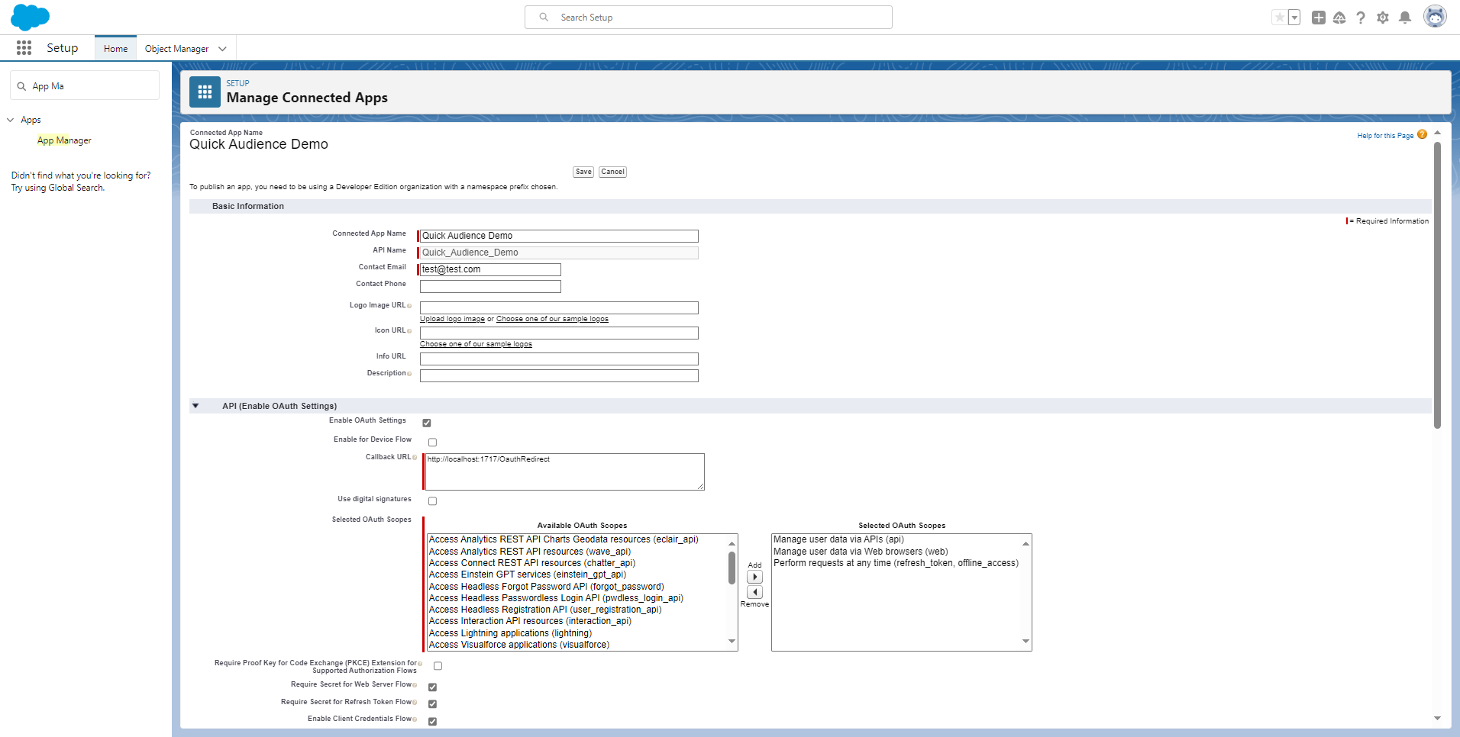Click up arrow of Available OAuth Scopes list
The image size is (1460, 737).
pos(732,543)
